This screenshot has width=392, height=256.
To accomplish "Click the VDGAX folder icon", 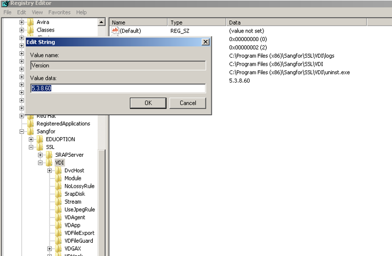I will (x=58, y=249).
